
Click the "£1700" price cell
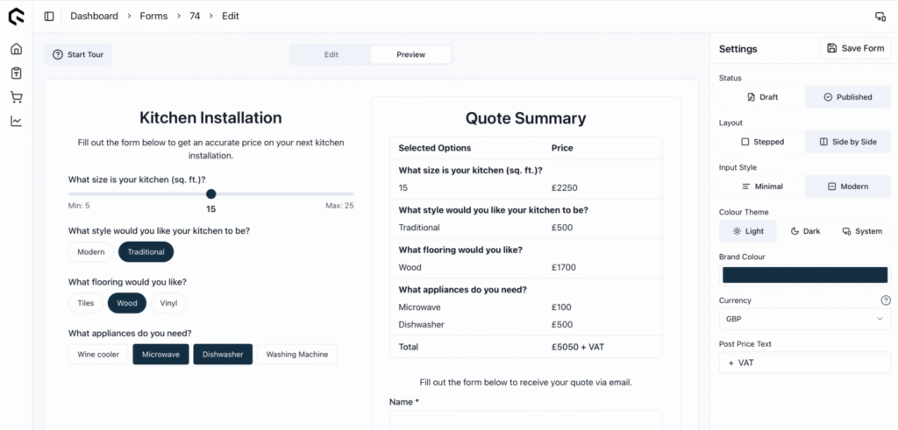click(x=564, y=267)
